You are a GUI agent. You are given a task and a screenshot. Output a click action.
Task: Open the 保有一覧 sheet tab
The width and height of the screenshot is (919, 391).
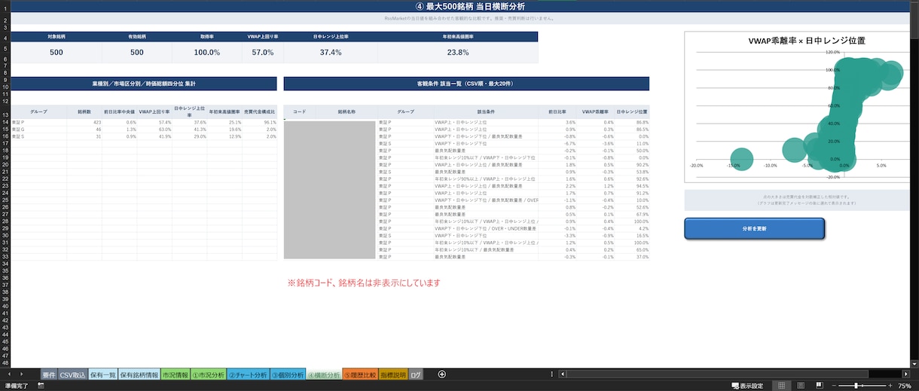pyautogui.click(x=102, y=374)
